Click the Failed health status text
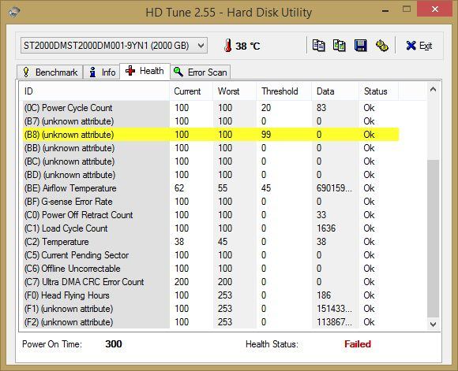The width and height of the screenshot is (458, 371). point(358,344)
